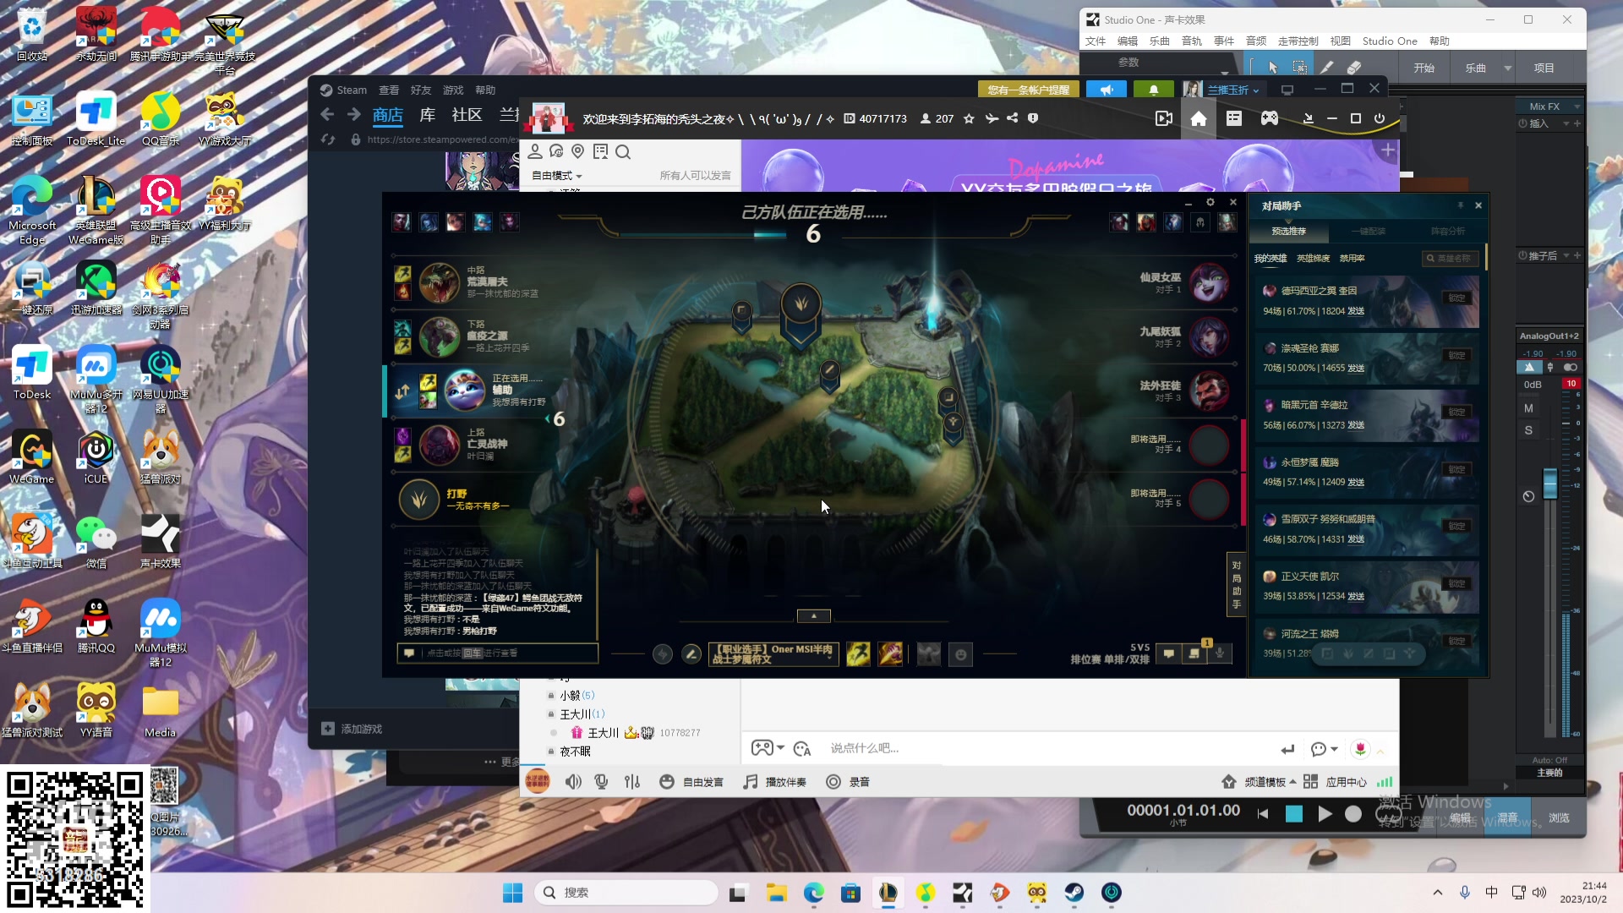Click the 播放伴奏 button in YY
The height and width of the screenshot is (913, 1623).
[775, 782]
